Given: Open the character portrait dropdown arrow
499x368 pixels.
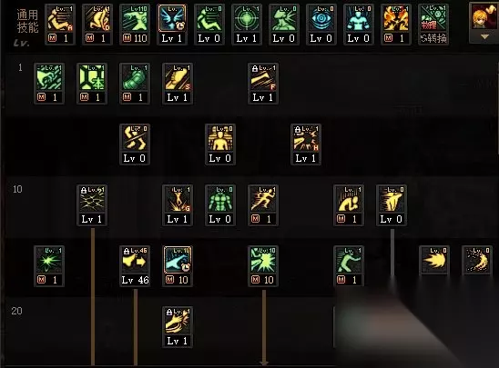Looking at the screenshot, I should pyautogui.click(x=484, y=37).
